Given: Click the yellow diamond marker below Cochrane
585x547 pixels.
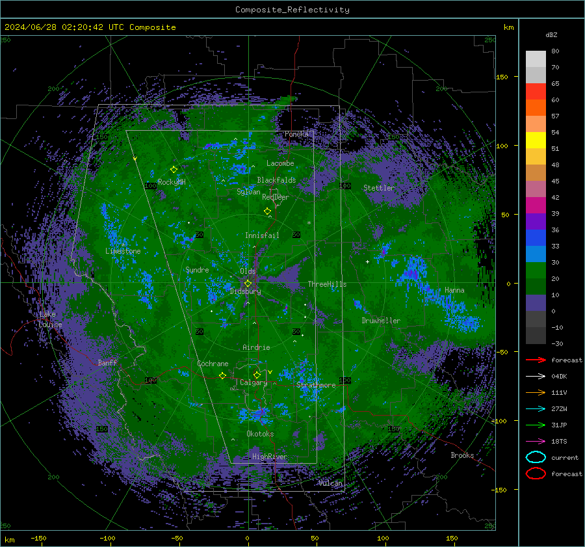Looking at the screenshot, I should pyautogui.click(x=222, y=376).
